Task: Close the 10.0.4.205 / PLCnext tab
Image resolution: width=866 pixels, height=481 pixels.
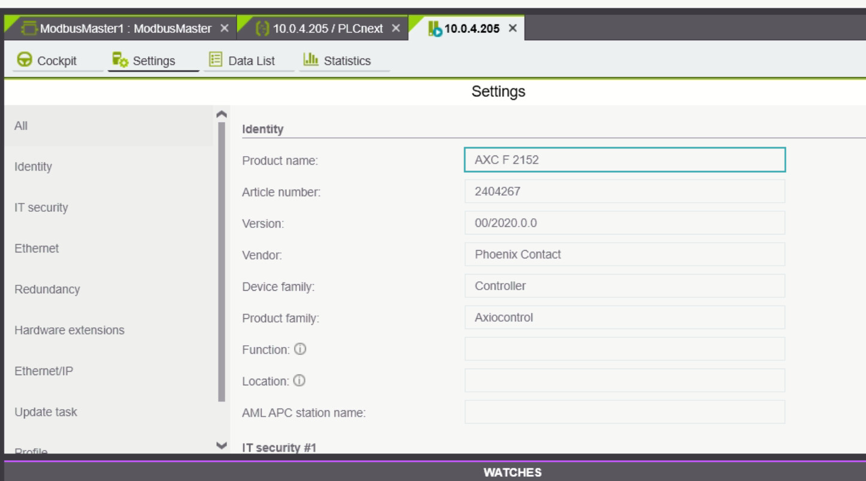Action: [x=396, y=28]
